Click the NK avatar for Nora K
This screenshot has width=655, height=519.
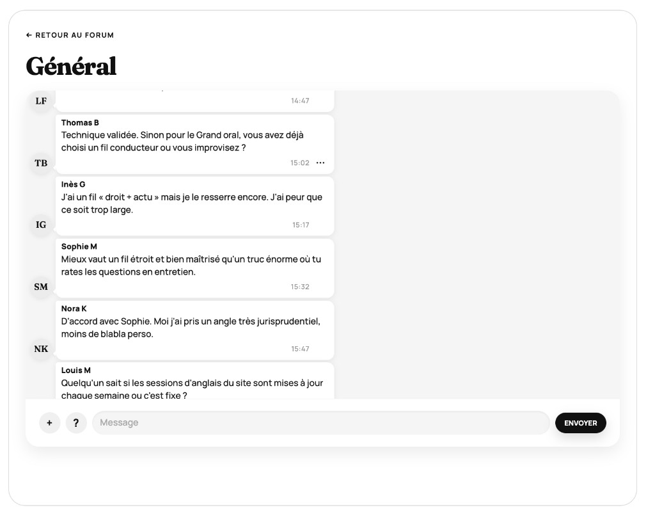[x=41, y=349]
